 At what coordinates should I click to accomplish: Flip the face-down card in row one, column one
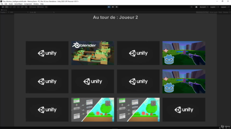(x=47, y=53)
